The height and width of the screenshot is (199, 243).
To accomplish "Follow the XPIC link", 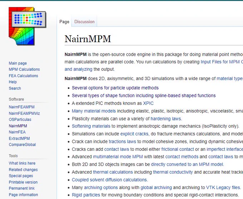I will [x=148, y=103].
